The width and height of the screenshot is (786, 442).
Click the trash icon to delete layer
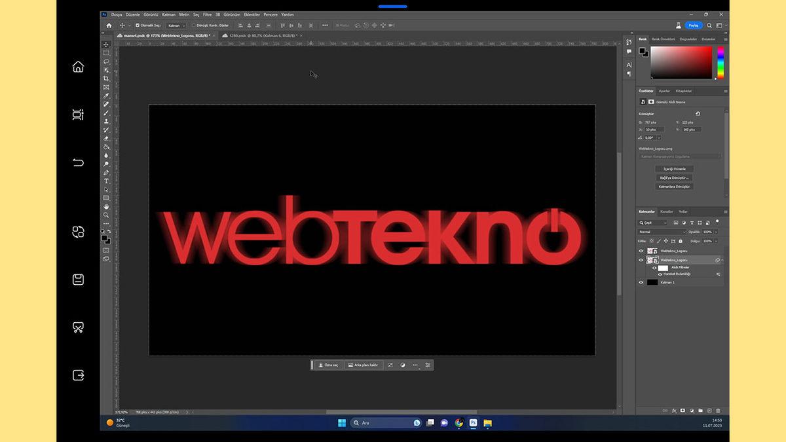tap(718, 411)
